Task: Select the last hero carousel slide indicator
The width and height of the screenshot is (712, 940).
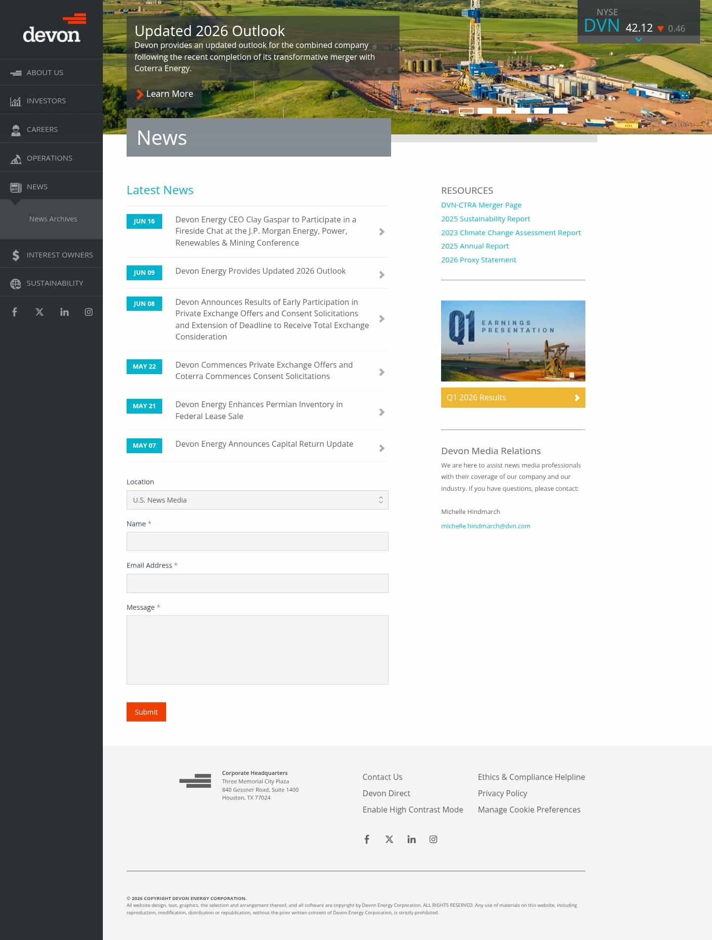Action: [560, 111]
